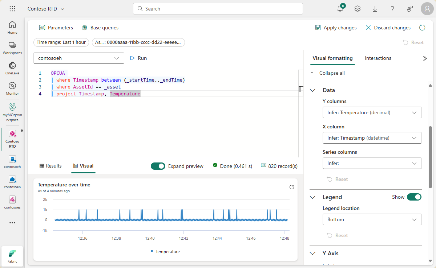Screen dimensions: 436x268
Task: Switch to the Interactions tab
Action: coord(378,58)
